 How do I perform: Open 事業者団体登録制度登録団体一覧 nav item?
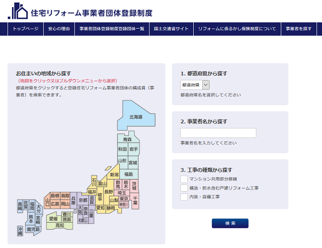point(112,29)
